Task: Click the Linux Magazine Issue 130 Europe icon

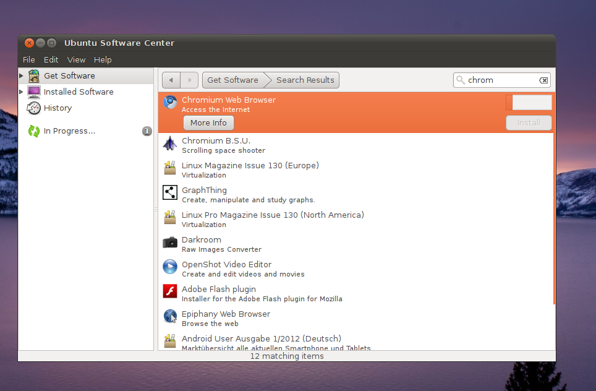Action: [x=170, y=168]
